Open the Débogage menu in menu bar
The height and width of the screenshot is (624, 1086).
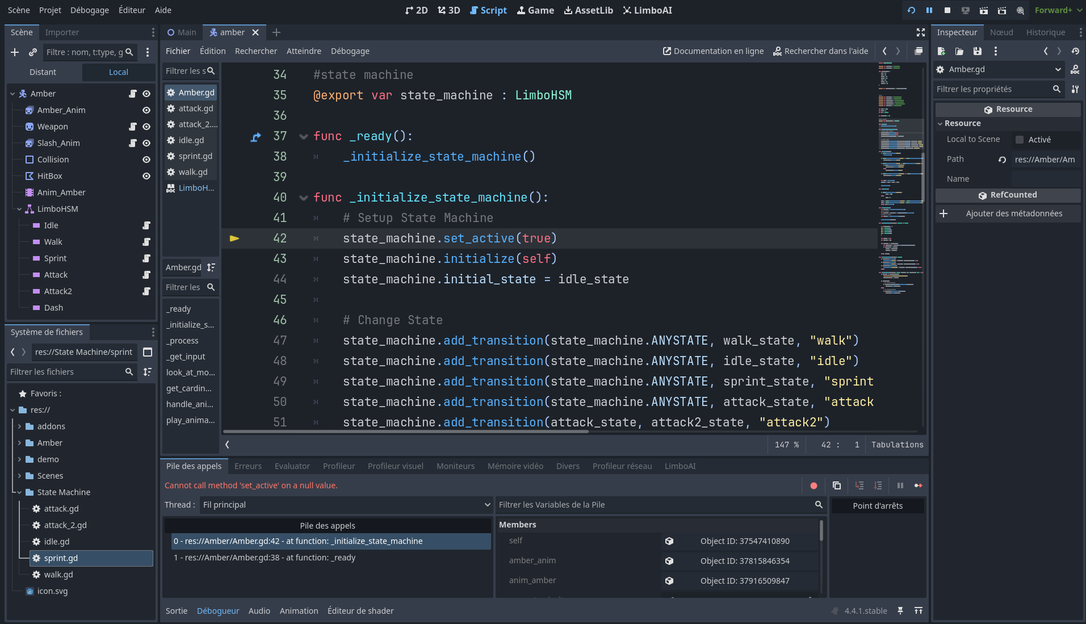pos(89,10)
